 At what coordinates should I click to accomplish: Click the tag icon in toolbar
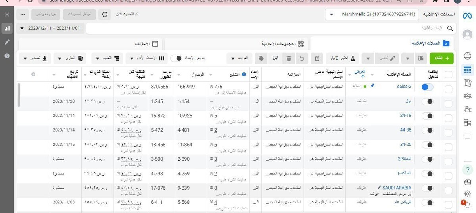tap(261, 58)
